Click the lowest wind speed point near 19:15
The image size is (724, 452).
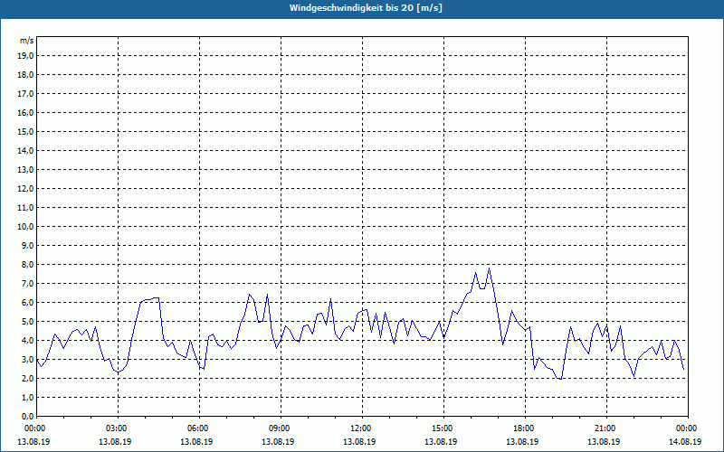pyautogui.click(x=561, y=379)
